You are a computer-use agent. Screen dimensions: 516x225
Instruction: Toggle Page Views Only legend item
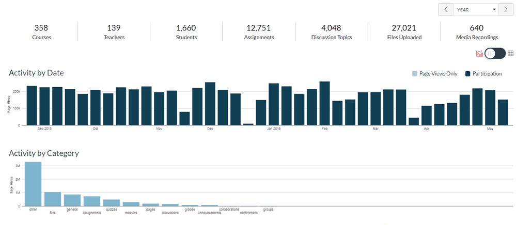(x=438, y=74)
